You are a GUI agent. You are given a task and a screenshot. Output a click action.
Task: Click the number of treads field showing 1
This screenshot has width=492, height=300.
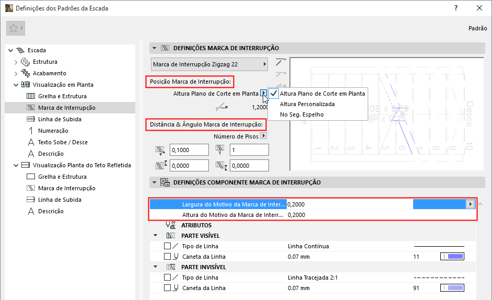(x=249, y=150)
